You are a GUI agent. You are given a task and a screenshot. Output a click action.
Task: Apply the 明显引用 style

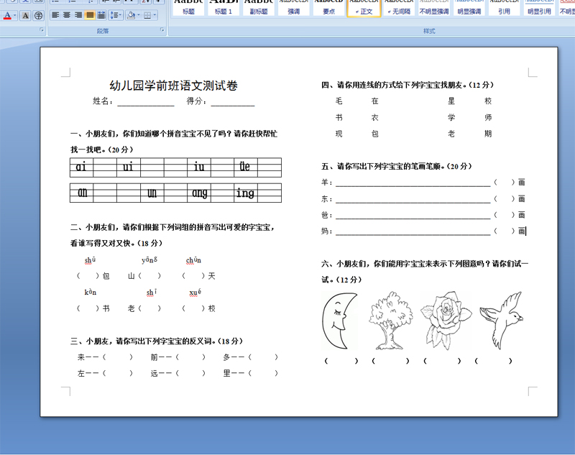click(x=540, y=8)
